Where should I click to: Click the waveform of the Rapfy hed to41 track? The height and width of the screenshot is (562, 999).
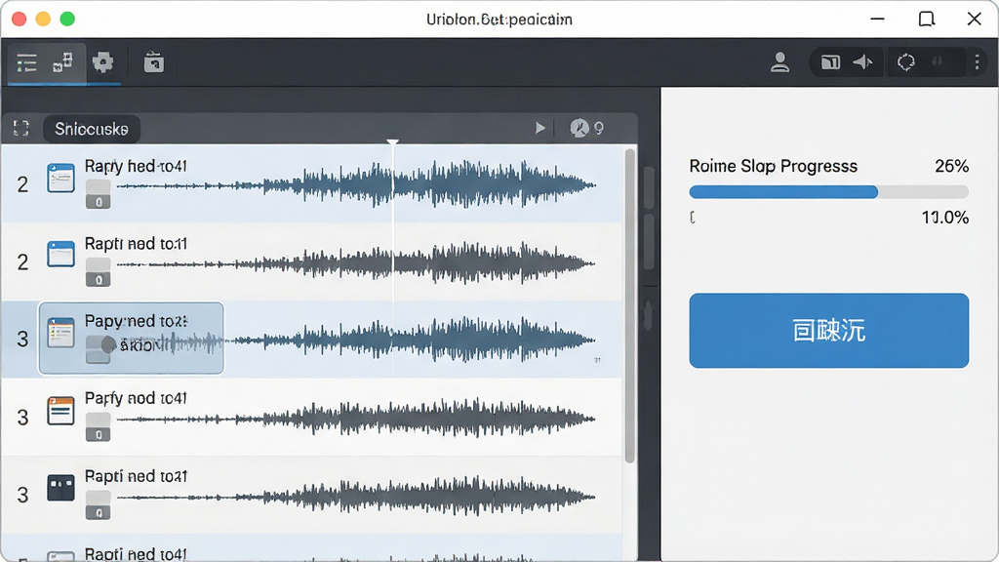[x=356, y=184]
